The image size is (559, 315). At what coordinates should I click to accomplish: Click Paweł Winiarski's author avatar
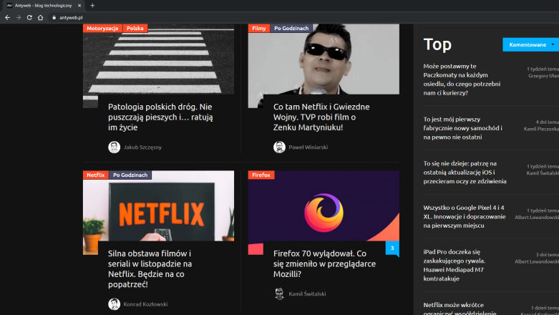pos(279,147)
